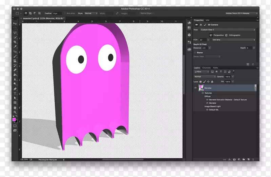Select the Clone Stamp tool
271x177 pixels.
pos(15,61)
